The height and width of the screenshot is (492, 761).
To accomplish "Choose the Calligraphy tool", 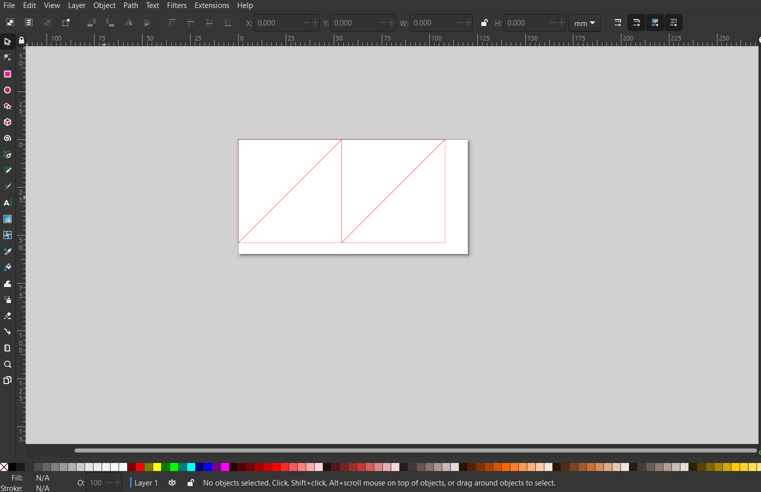I will click(x=8, y=186).
